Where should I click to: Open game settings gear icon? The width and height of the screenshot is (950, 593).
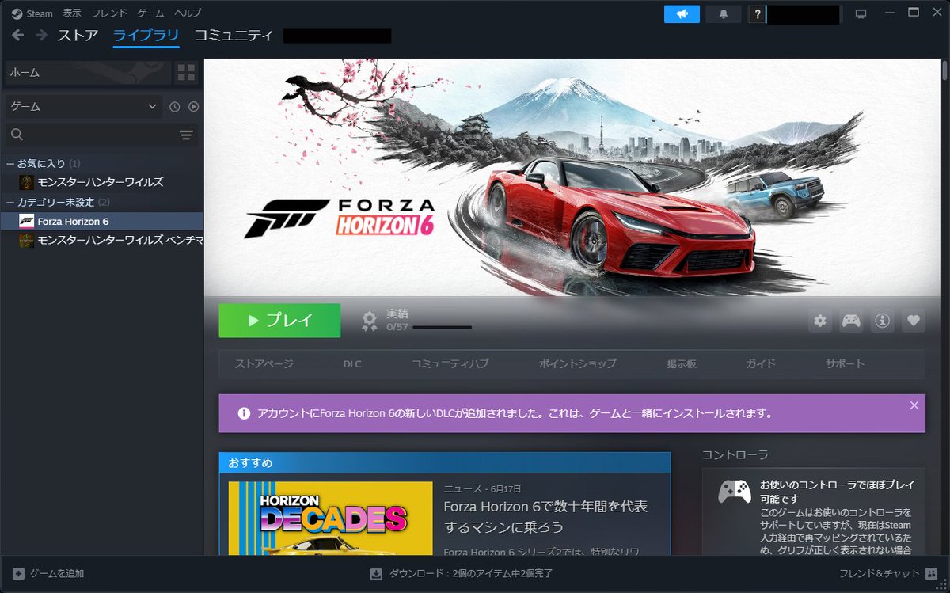click(820, 321)
